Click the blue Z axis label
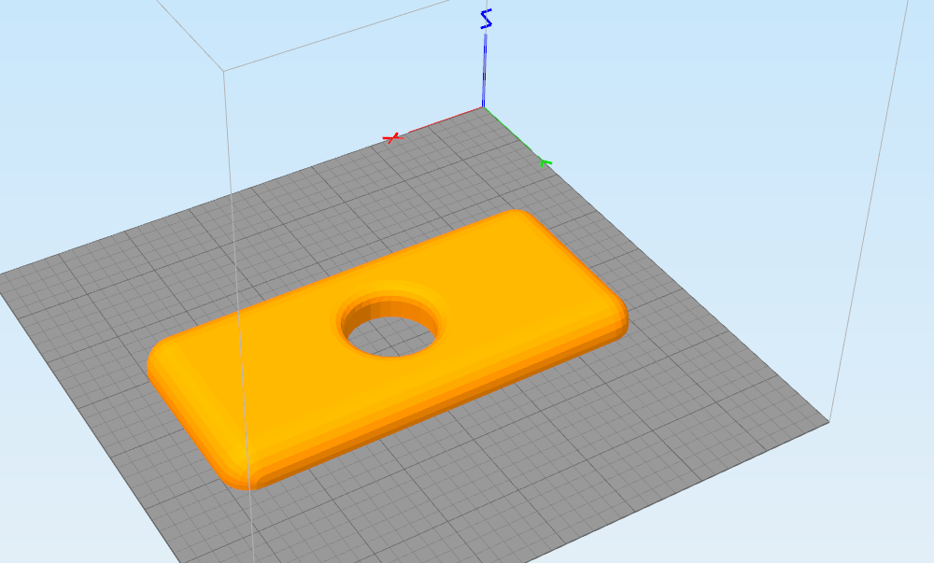 click(x=486, y=19)
